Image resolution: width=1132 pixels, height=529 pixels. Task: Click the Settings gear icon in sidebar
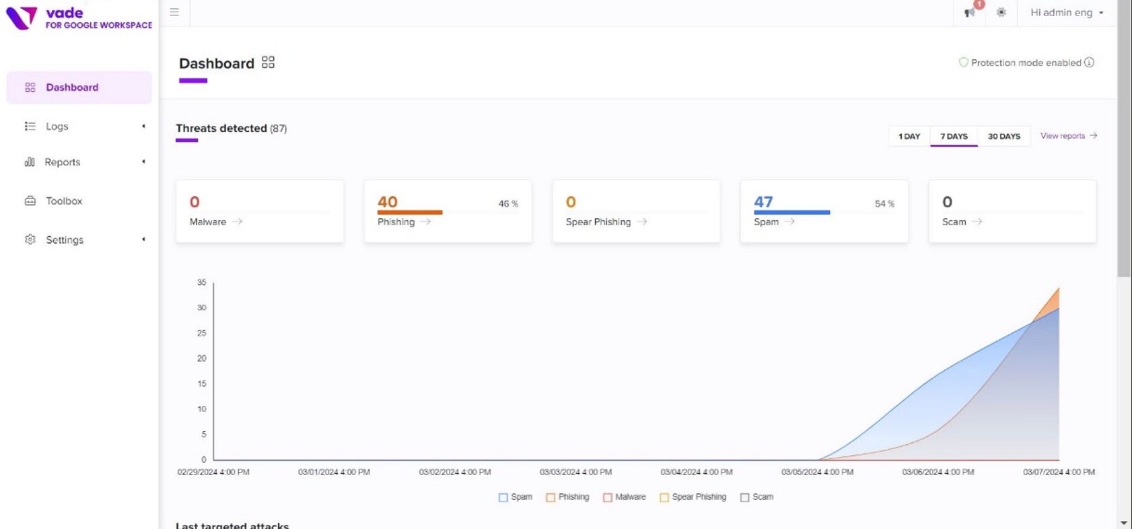pos(30,240)
